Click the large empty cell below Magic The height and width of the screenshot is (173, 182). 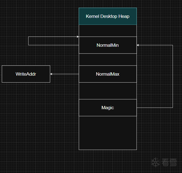click(x=107, y=133)
